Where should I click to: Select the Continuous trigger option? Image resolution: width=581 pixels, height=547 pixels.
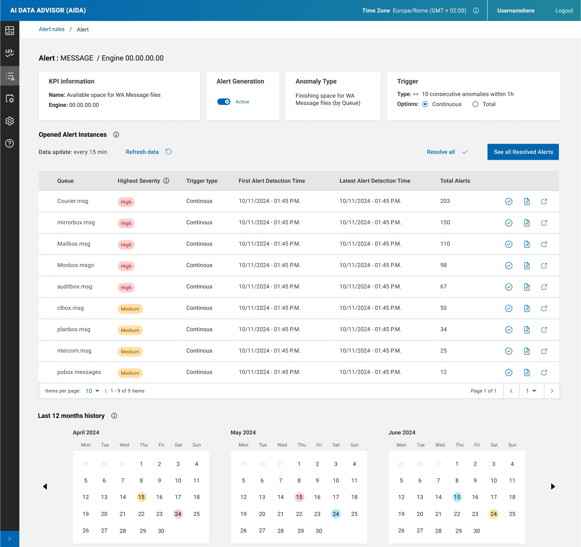point(425,104)
